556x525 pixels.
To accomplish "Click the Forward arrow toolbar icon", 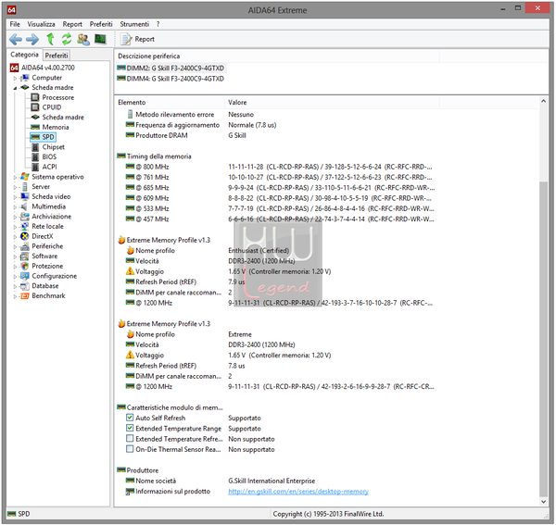I will pos(32,39).
